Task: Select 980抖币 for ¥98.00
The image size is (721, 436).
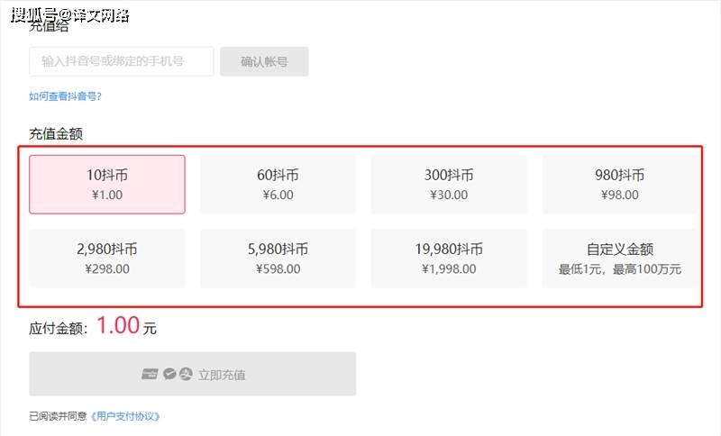Action: [x=619, y=184]
